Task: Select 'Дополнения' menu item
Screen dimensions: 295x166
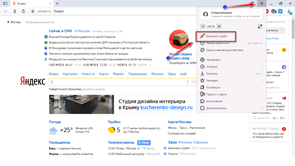Action: 214,101
